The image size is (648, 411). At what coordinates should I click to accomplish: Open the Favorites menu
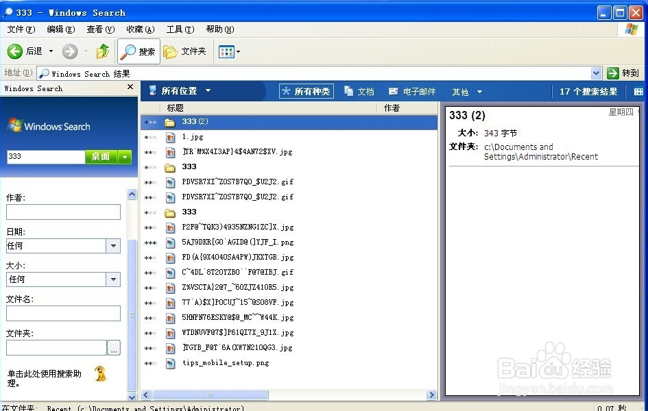[x=141, y=29]
